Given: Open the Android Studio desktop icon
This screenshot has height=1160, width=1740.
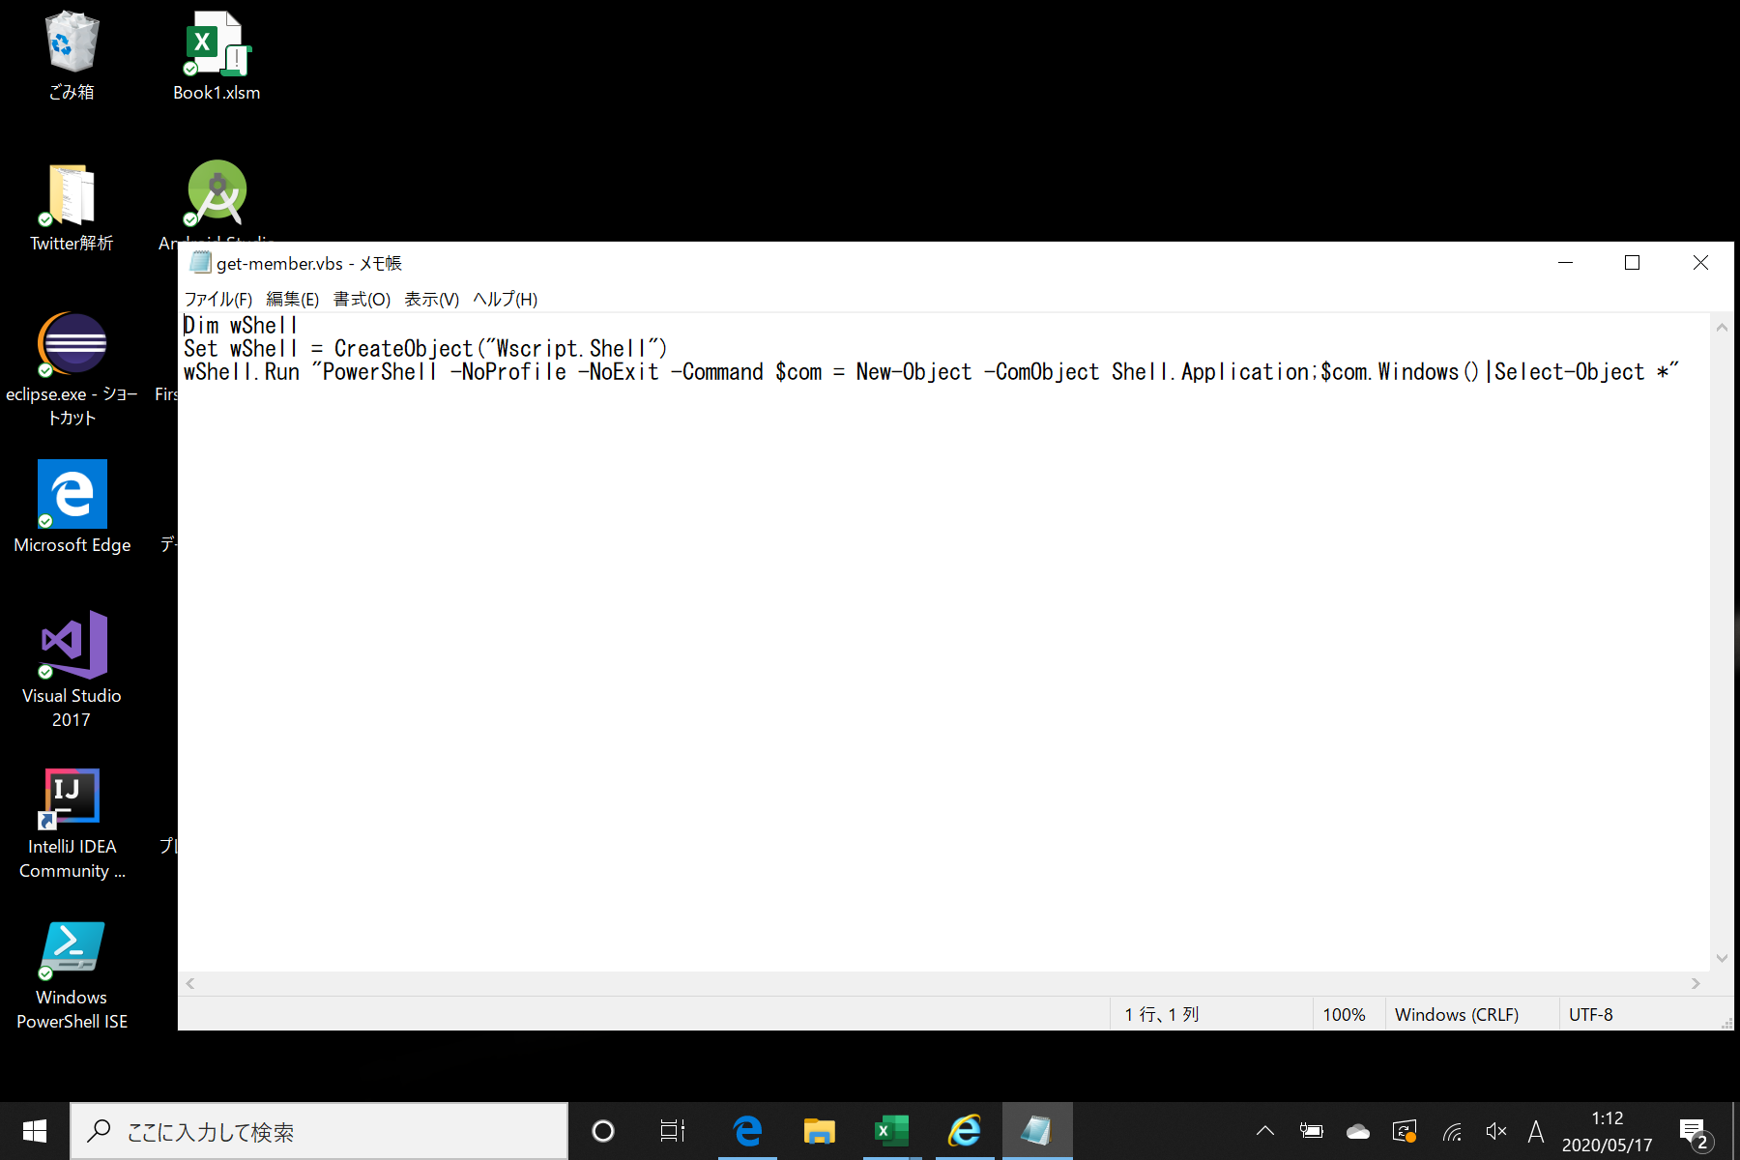Looking at the screenshot, I should (217, 191).
